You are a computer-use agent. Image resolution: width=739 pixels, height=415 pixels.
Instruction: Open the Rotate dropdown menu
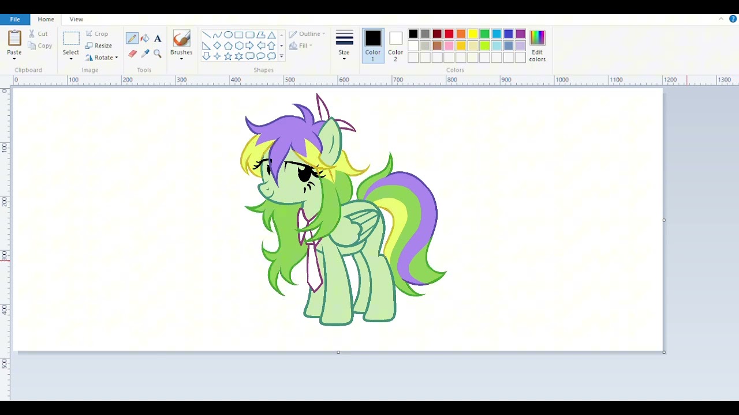[x=102, y=58]
